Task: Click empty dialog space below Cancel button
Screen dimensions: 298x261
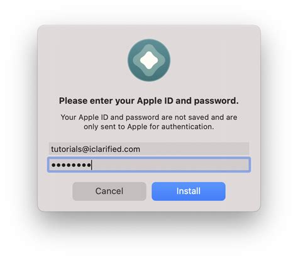Action: (x=109, y=205)
